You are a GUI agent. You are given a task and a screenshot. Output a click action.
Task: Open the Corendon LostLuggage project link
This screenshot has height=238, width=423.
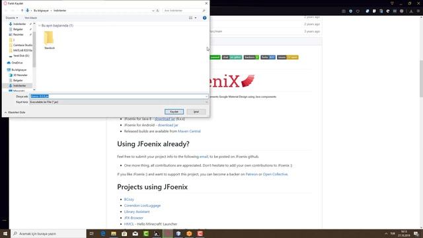coord(142,206)
